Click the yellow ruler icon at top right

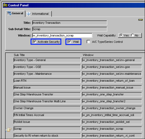[x=140, y=20]
